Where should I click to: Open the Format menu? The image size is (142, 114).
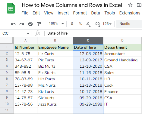coord(80,13)
